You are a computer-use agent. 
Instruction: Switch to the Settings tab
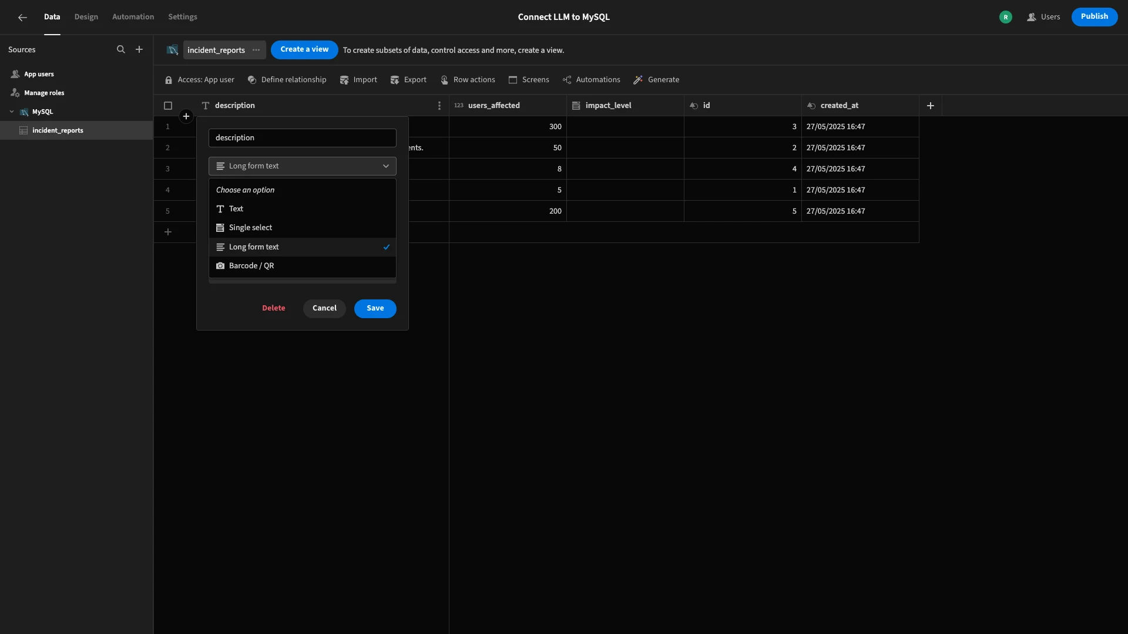(x=183, y=17)
